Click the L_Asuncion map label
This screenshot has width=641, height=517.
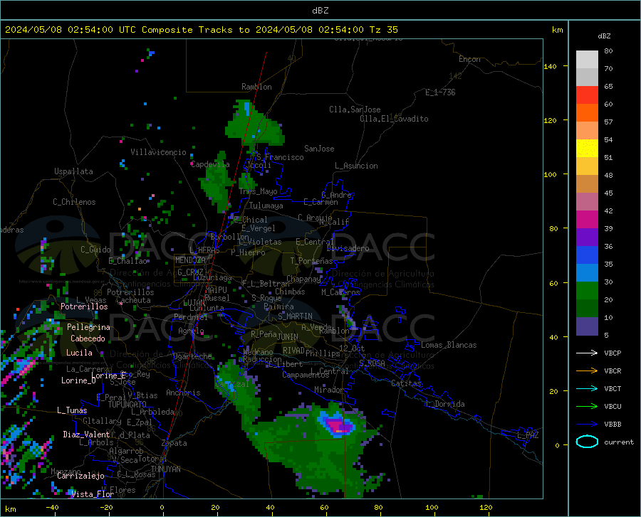pos(356,166)
